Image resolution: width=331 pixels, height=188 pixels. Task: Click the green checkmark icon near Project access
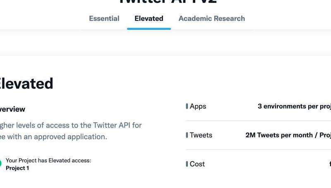pos(0,164)
